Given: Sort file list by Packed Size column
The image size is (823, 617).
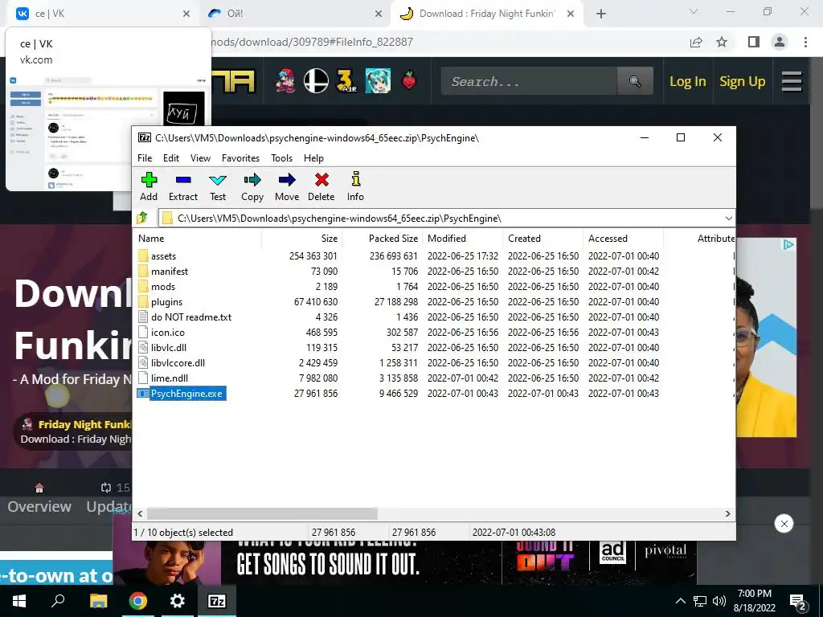Looking at the screenshot, I should [382, 238].
